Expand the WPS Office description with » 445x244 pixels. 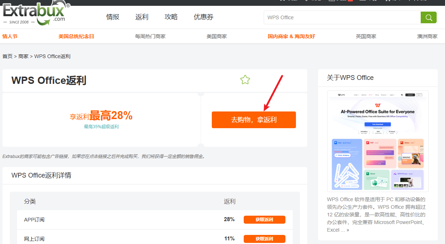[348, 230]
